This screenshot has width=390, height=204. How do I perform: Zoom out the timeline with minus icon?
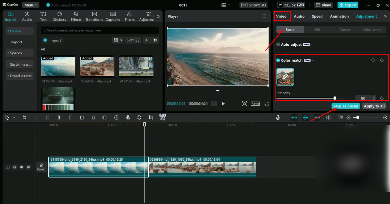point(349,118)
